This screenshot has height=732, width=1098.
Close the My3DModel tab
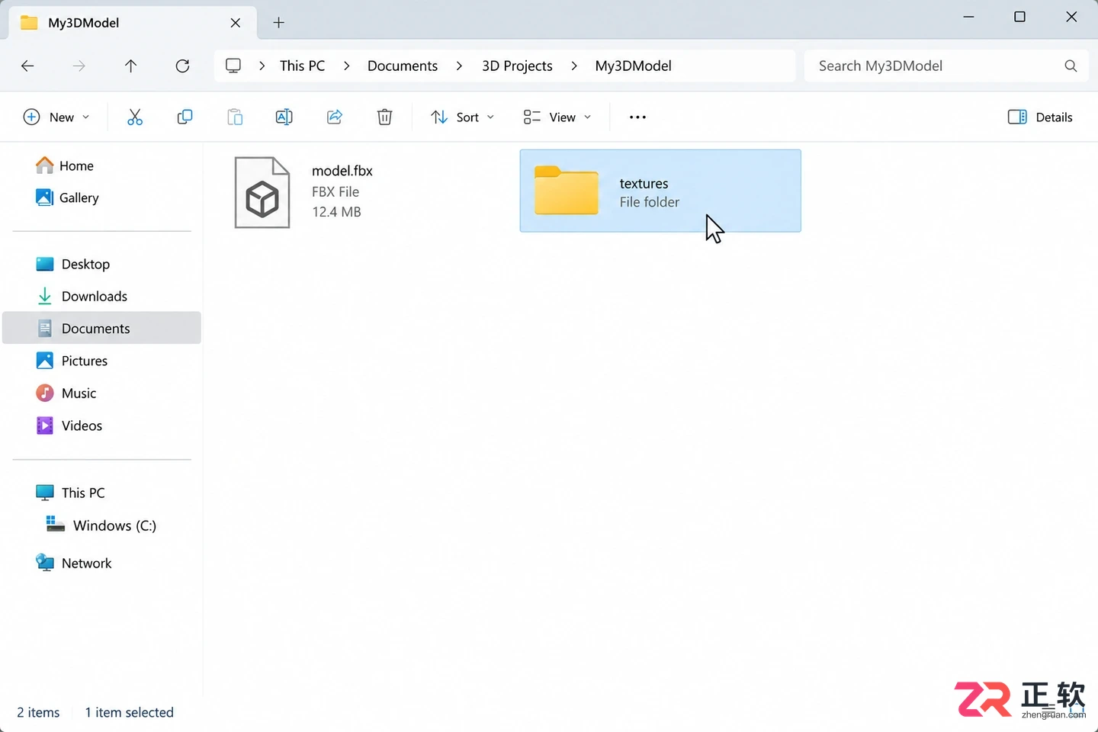point(236,23)
